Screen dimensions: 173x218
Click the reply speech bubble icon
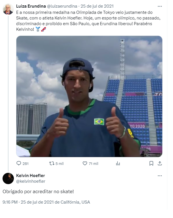[x=19, y=163]
